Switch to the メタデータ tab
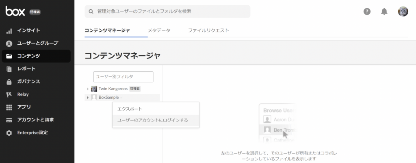Image resolution: width=416 pixels, height=163 pixels. tap(159, 30)
